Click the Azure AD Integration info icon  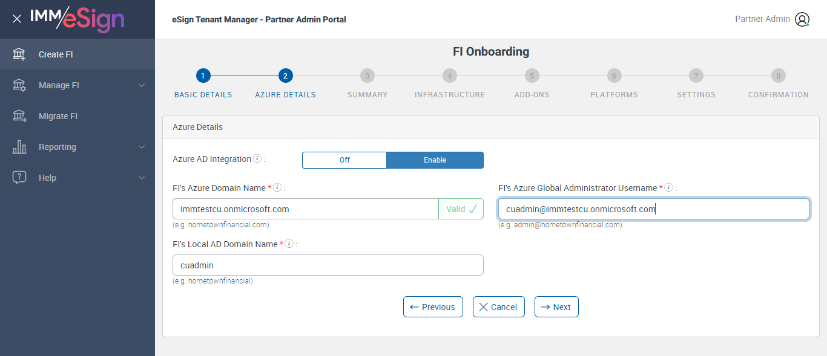pyautogui.click(x=257, y=159)
